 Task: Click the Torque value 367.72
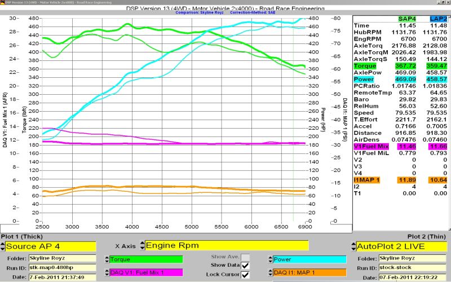point(405,66)
